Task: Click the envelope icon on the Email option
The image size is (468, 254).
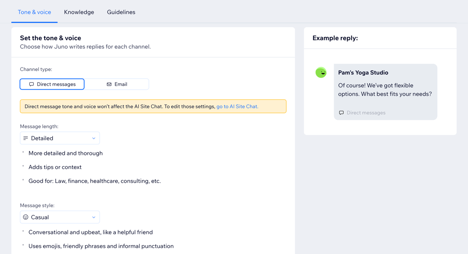Action: coord(108,84)
